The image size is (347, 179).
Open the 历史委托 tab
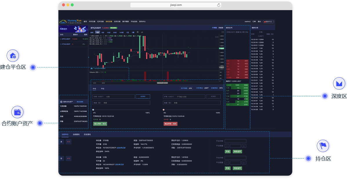[x=87, y=134]
